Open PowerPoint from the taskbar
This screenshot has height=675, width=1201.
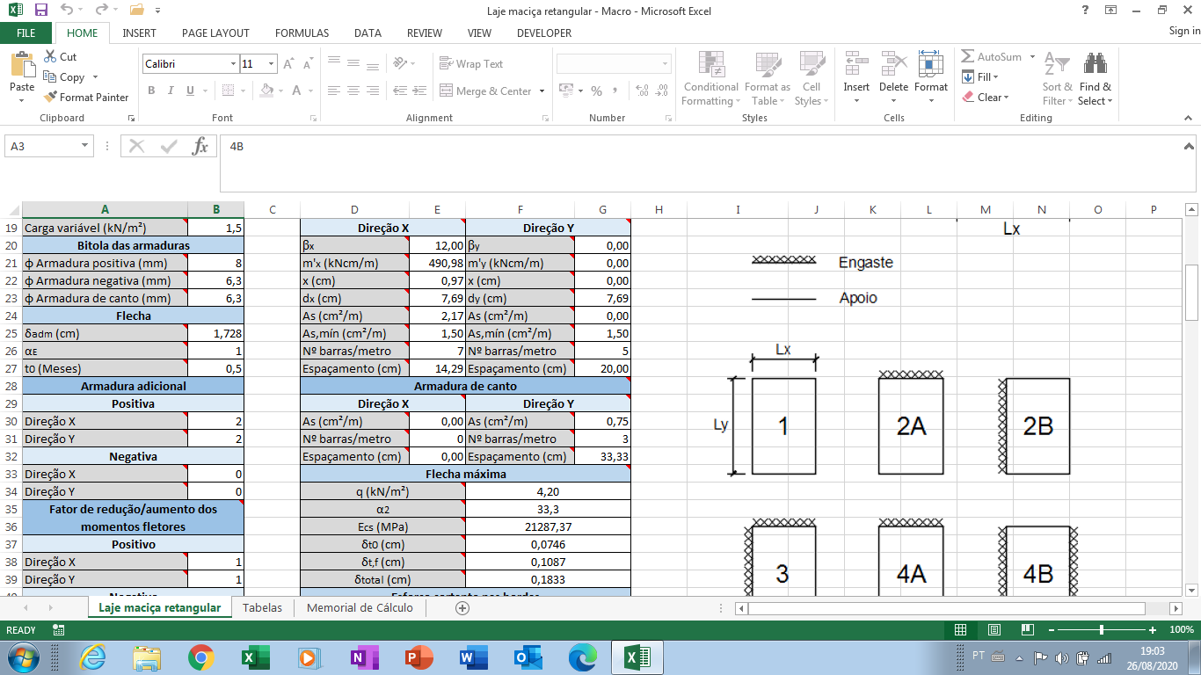click(419, 657)
